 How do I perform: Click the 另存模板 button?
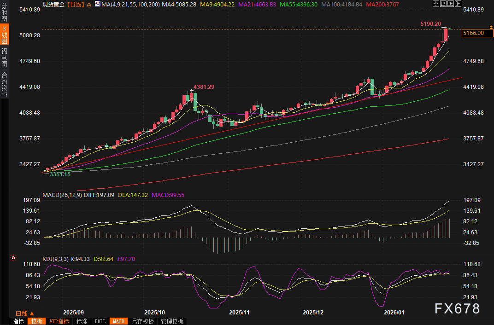[x=142, y=321]
